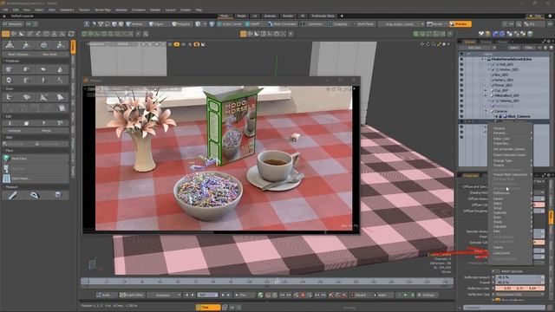Switch to the Model layout tab
555x312 pixels.
pyautogui.click(x=241, y=16)
